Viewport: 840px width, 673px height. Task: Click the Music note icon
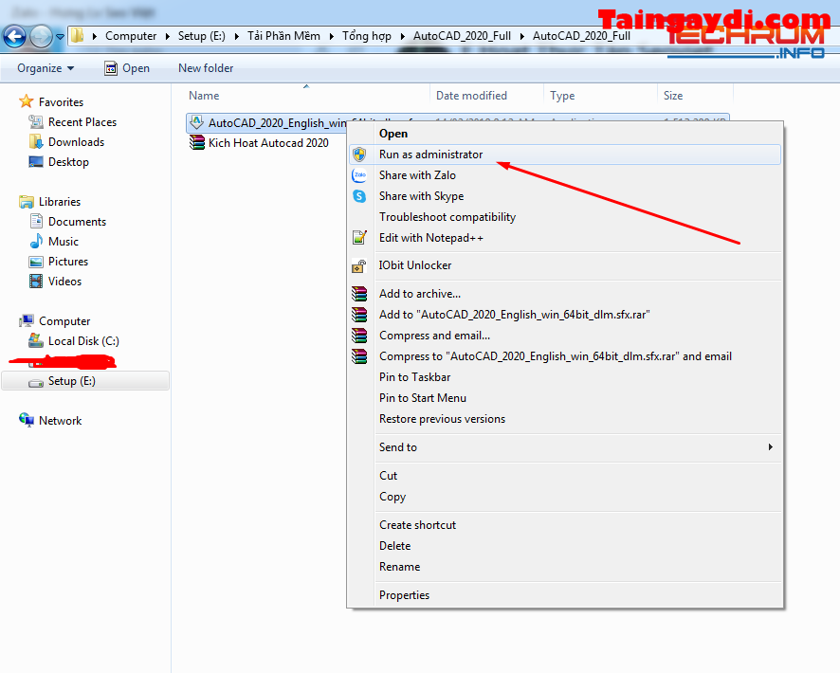tap(36, 241)
